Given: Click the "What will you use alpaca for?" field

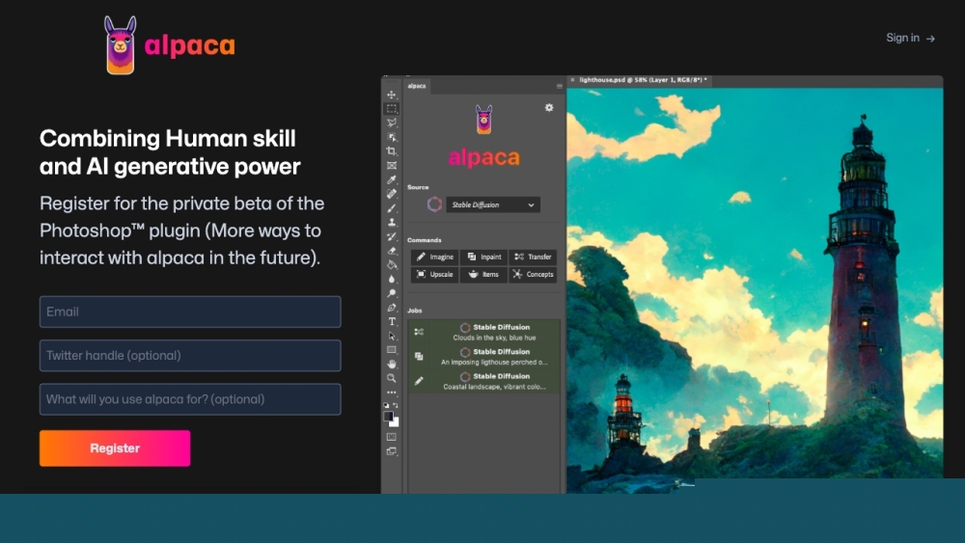Looking at the screenshot, I should [190, 399].
